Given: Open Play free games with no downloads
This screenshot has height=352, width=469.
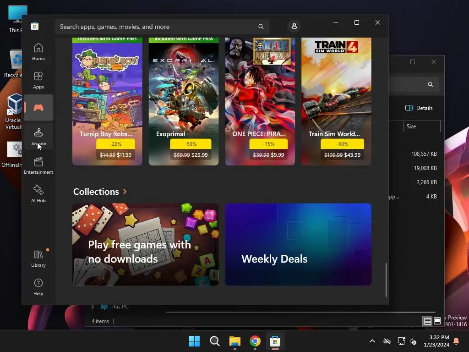Looking at the screenshot, I should tap(145, 245).
